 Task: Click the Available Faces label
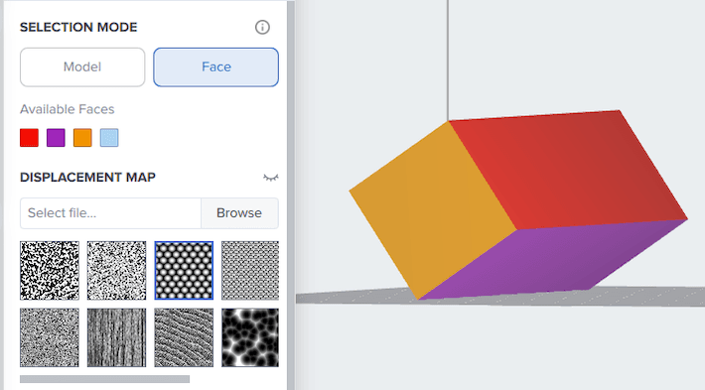[x=67, y=109]
